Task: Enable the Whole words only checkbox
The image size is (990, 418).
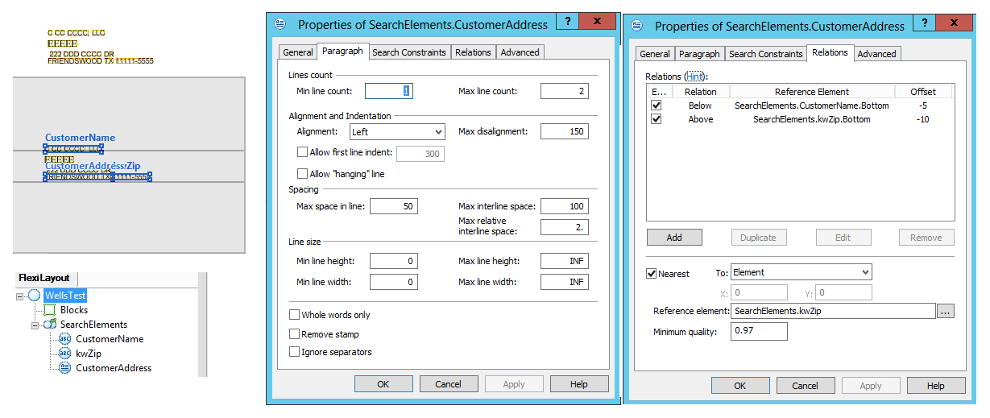Action: point(295,315)
